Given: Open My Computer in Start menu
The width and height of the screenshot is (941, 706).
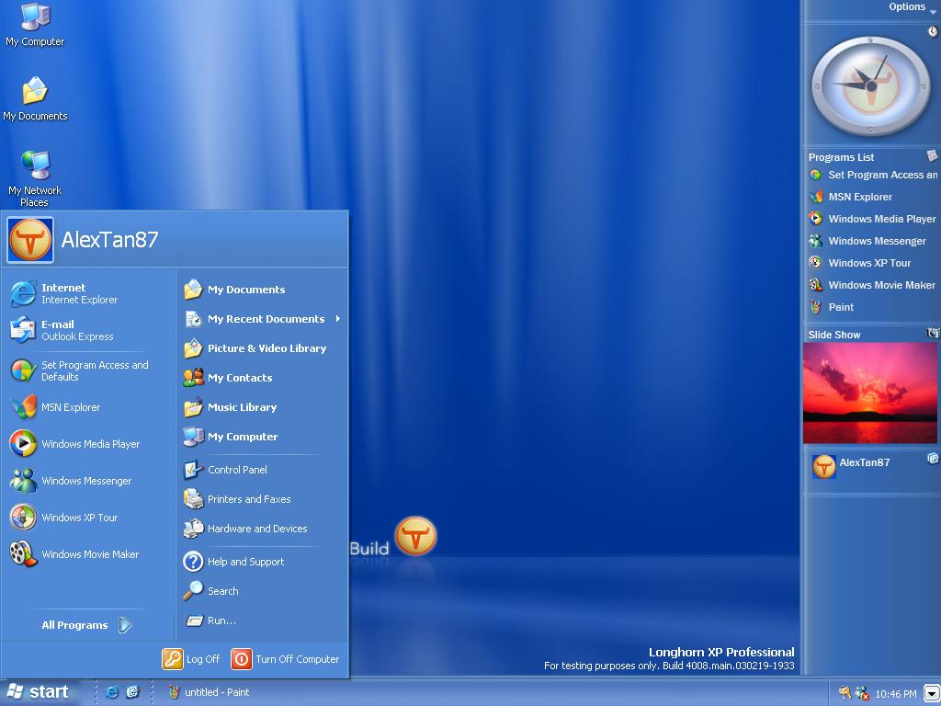Looking at the screenshot, I should 262,437.
